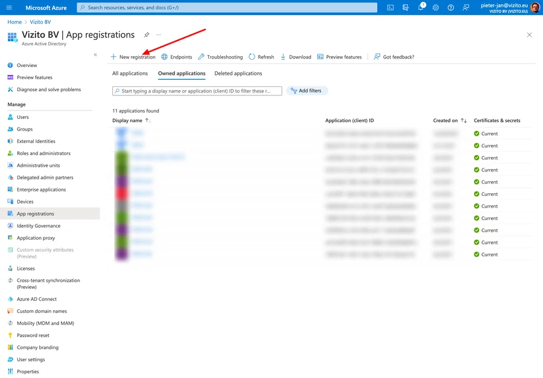
Task: Click the Home breadcrumb link
Action: 14,22
